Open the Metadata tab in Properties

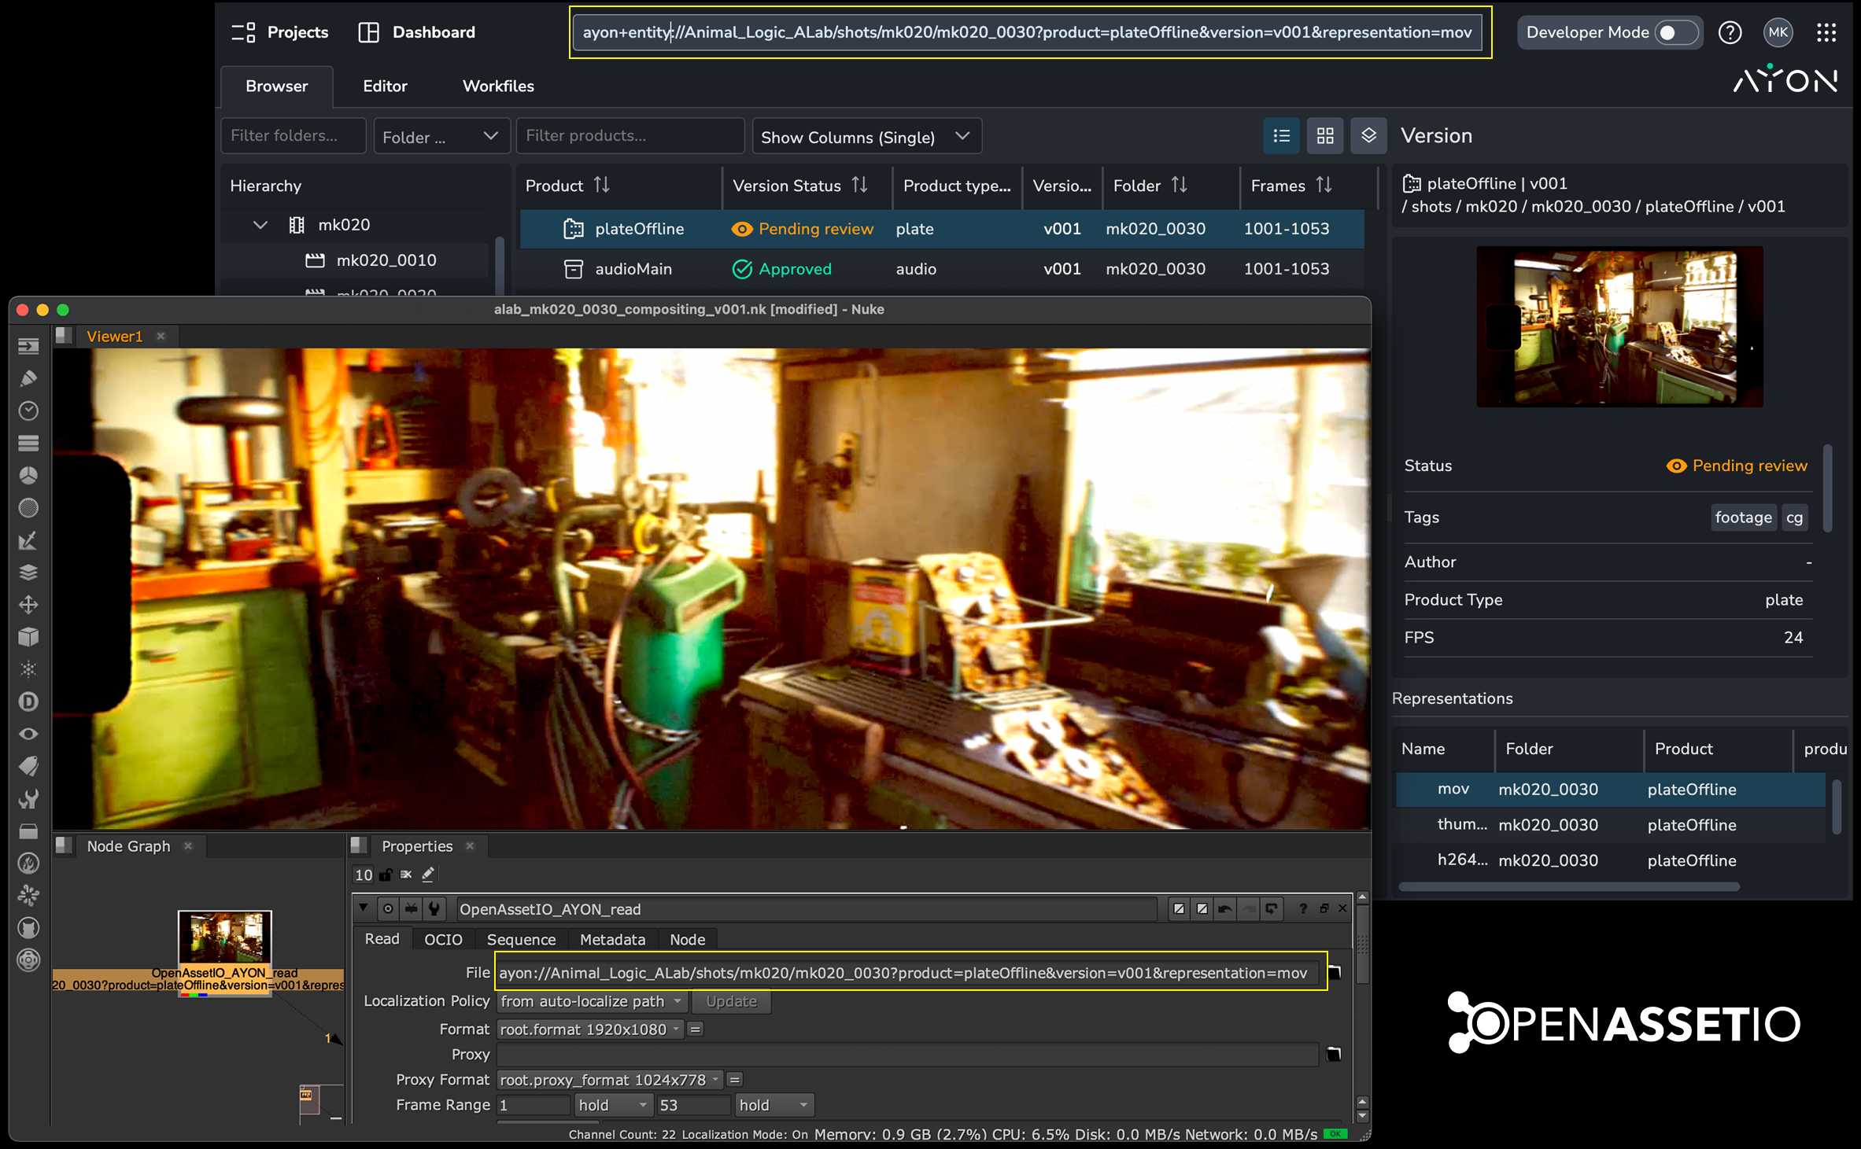[611, 939]
